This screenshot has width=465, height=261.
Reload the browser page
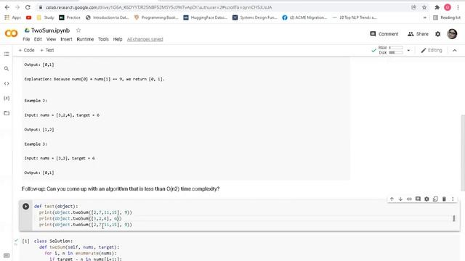28,7
